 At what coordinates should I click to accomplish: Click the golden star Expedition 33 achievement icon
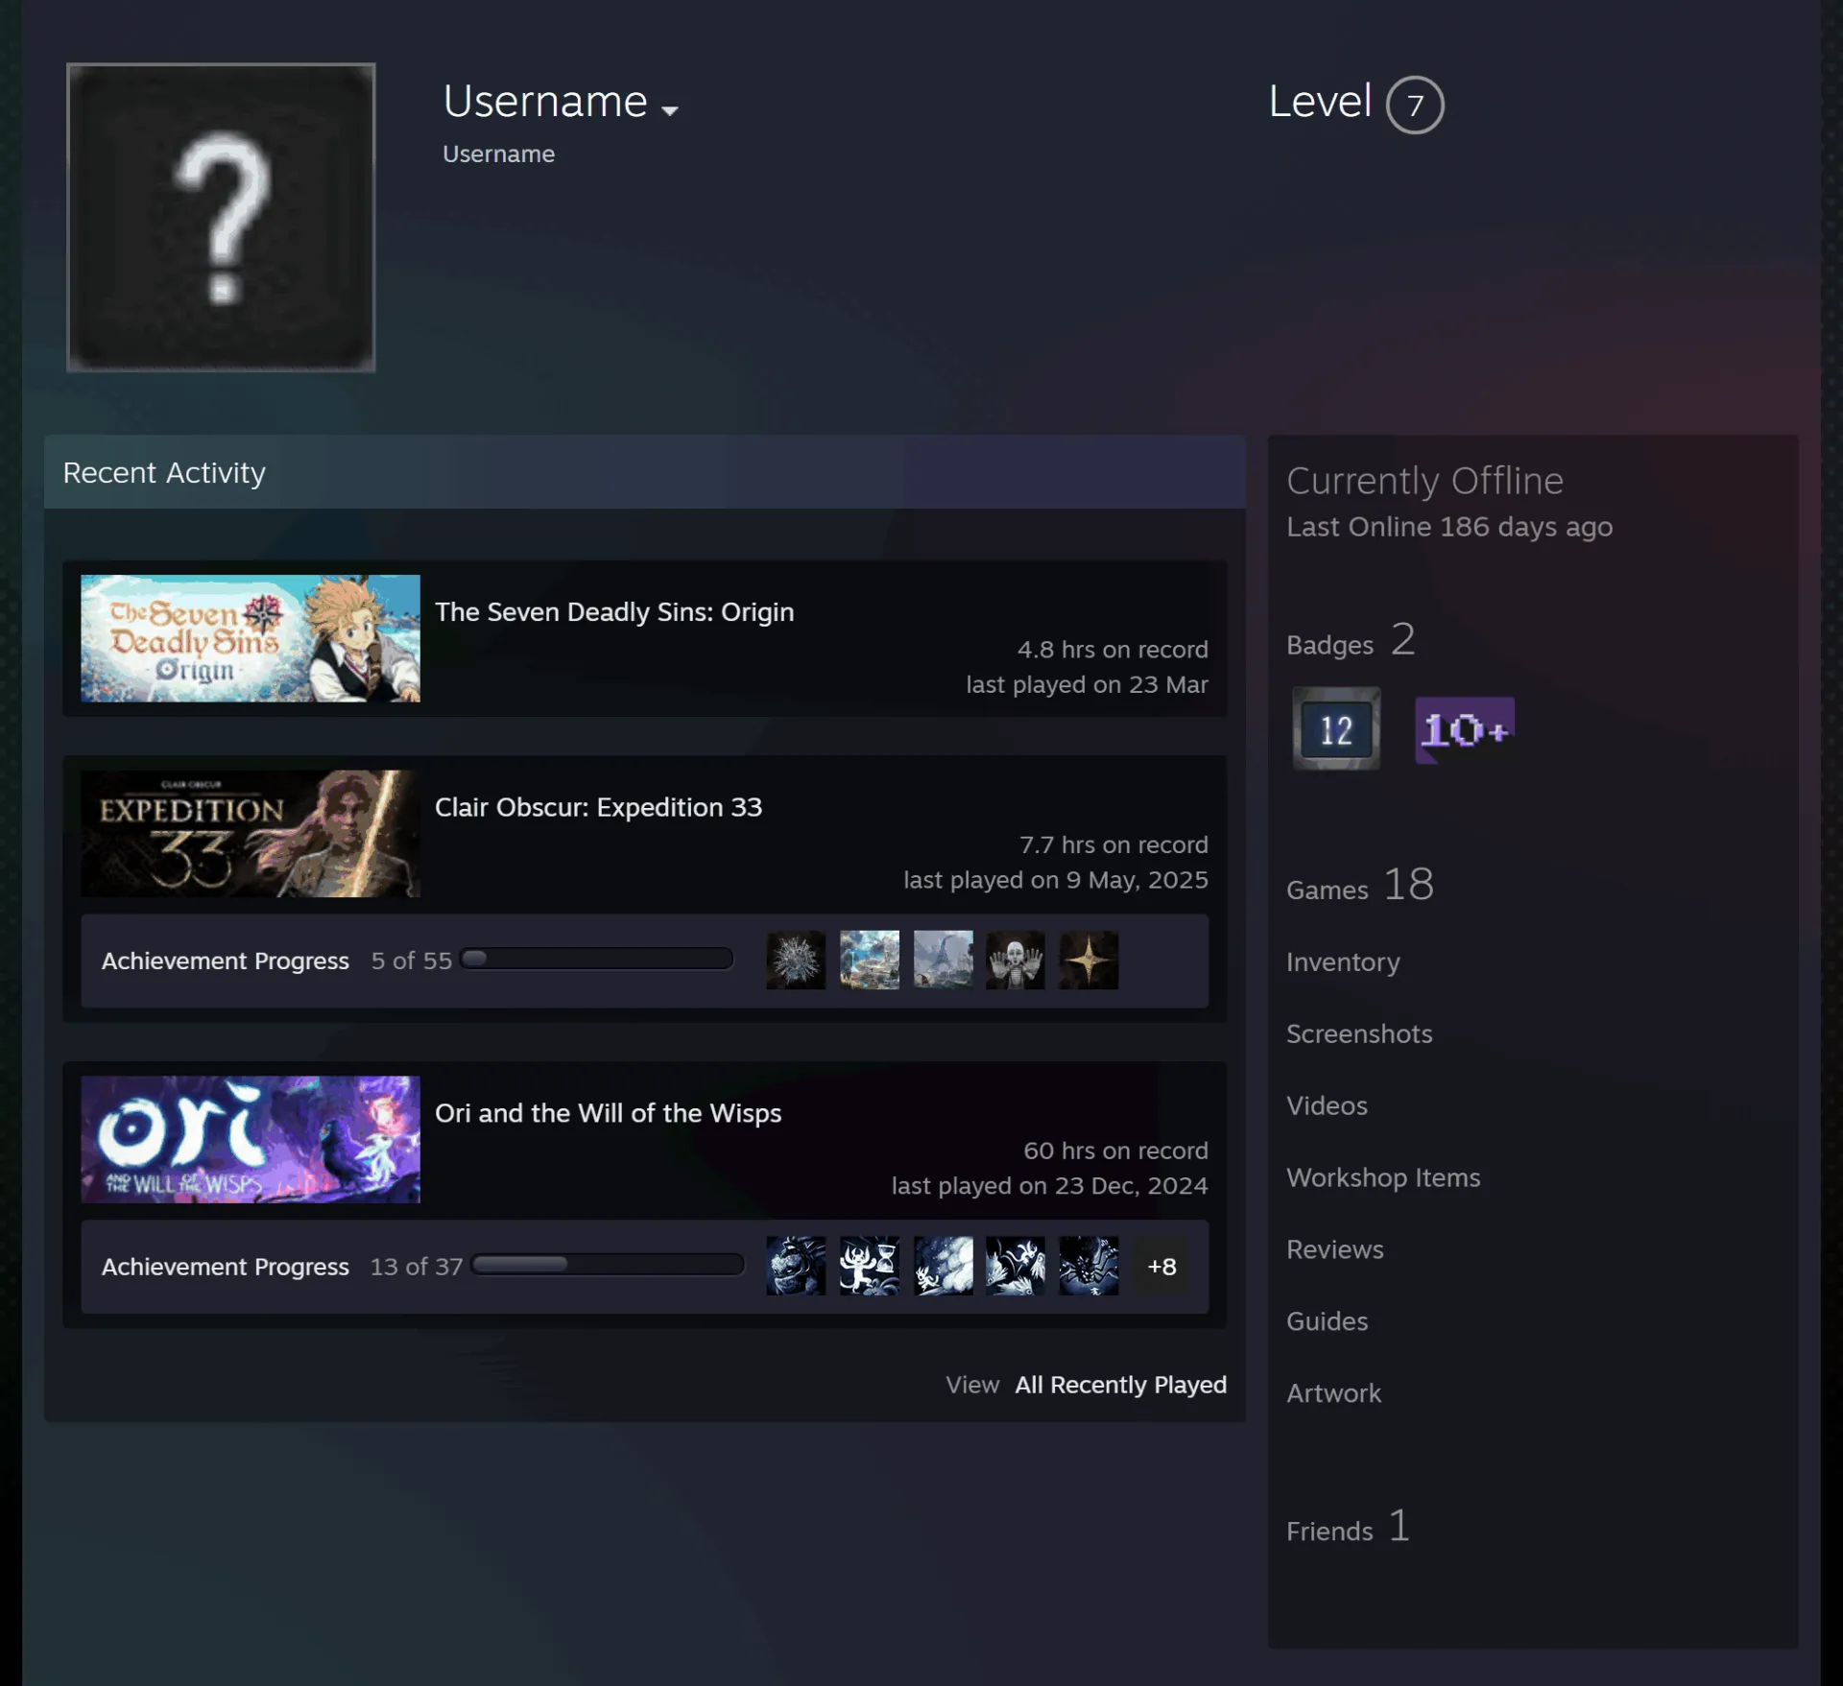(x=1089, y=960)
